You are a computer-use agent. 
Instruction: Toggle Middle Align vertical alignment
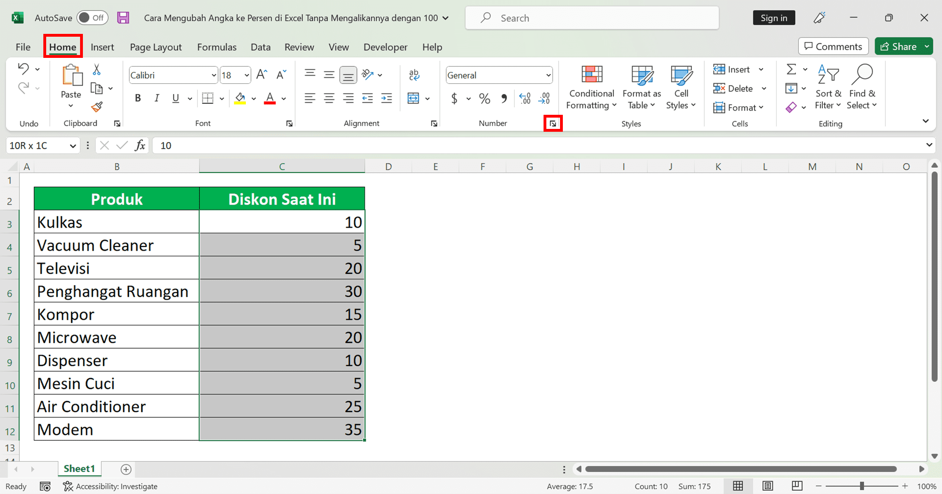tap(329, 74)
